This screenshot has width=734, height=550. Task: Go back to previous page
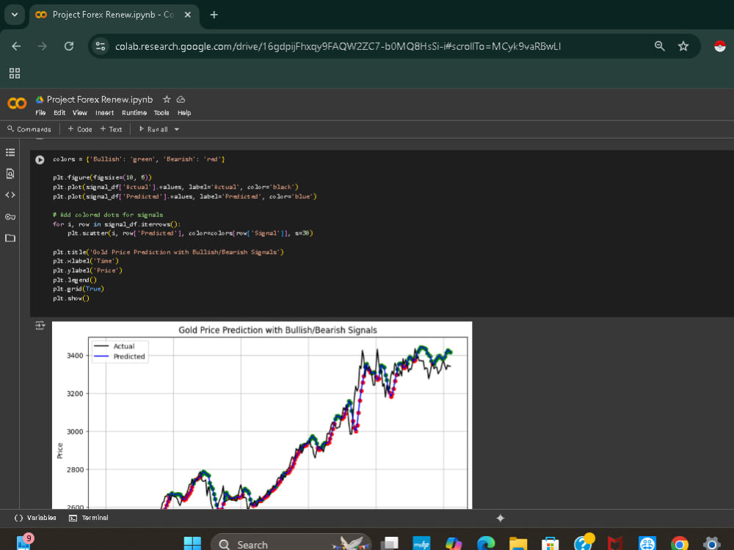pyautogui.click(x=16, y=46)
